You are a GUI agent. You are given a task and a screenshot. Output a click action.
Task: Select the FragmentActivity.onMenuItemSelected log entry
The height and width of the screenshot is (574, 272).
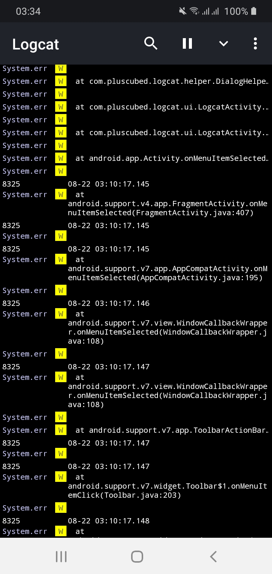166,204
